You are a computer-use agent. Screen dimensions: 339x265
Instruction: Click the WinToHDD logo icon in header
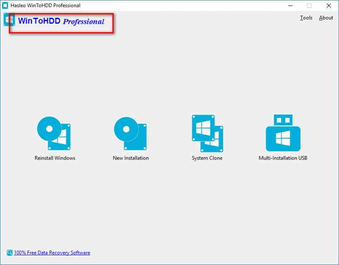point(9,20)
